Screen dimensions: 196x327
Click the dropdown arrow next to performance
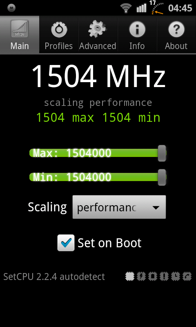click(x=156, y=208)
